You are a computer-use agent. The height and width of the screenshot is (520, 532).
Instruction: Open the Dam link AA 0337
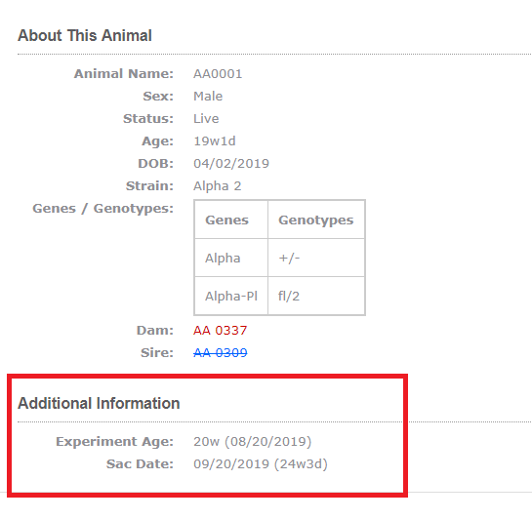pyautogui.click(x=221, y=330)
